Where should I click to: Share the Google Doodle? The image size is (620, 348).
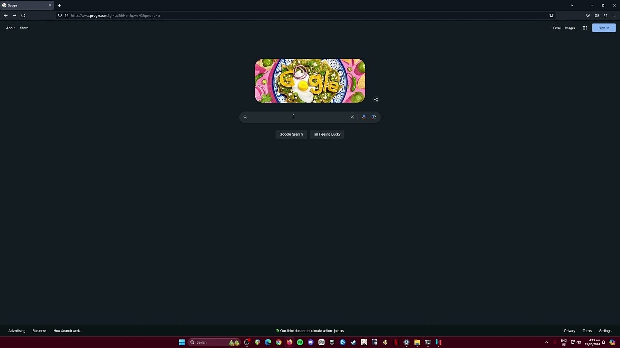tap(376, 100)
